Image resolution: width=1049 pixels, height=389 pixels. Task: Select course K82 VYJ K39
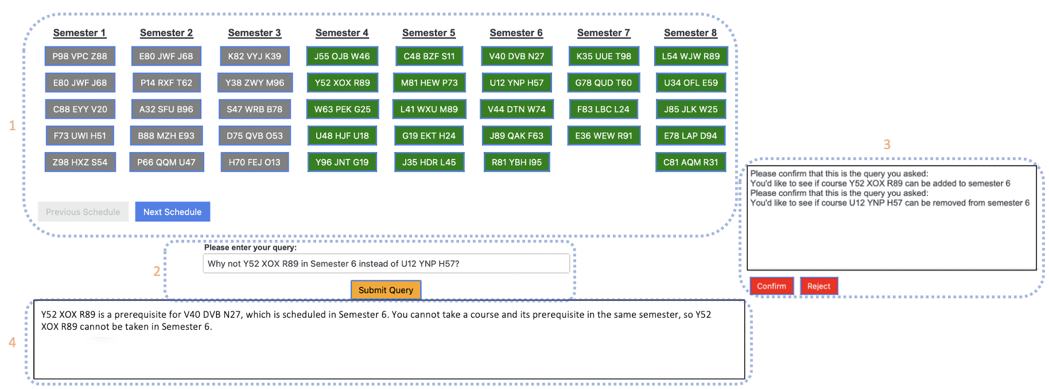click(255, 56)
